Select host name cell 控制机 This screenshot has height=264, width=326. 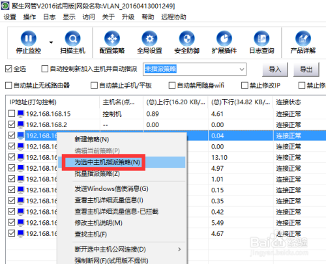click(112, 113)
